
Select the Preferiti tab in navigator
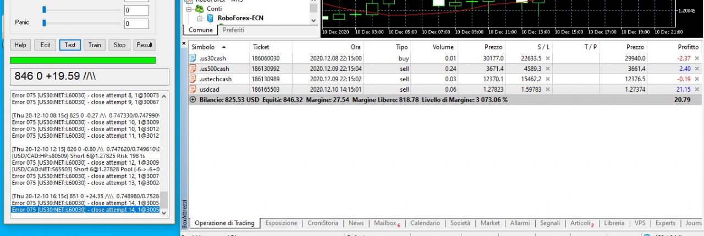pyautogui.click(x=233, y=30)
